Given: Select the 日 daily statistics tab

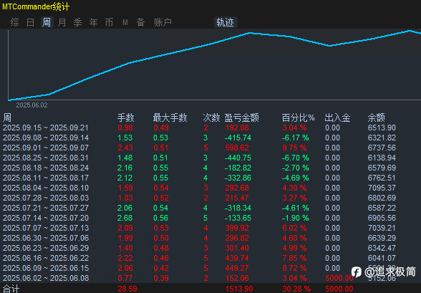Looking at the screenshot, I should [x=30, y=22].
